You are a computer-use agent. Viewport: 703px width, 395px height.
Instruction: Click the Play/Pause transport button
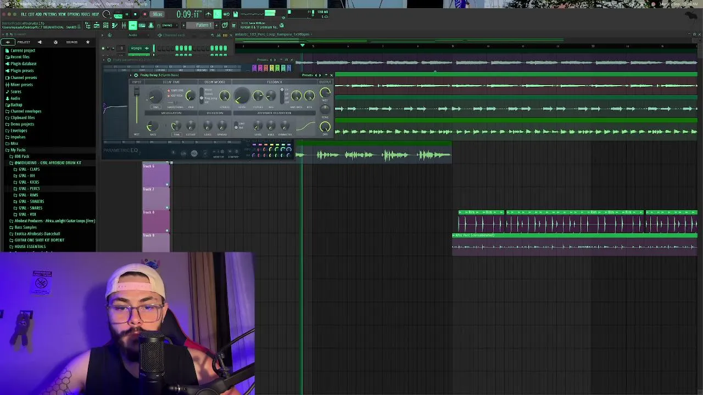click(127, 14)
